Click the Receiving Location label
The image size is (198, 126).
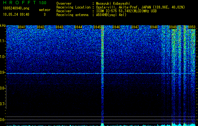73,7
